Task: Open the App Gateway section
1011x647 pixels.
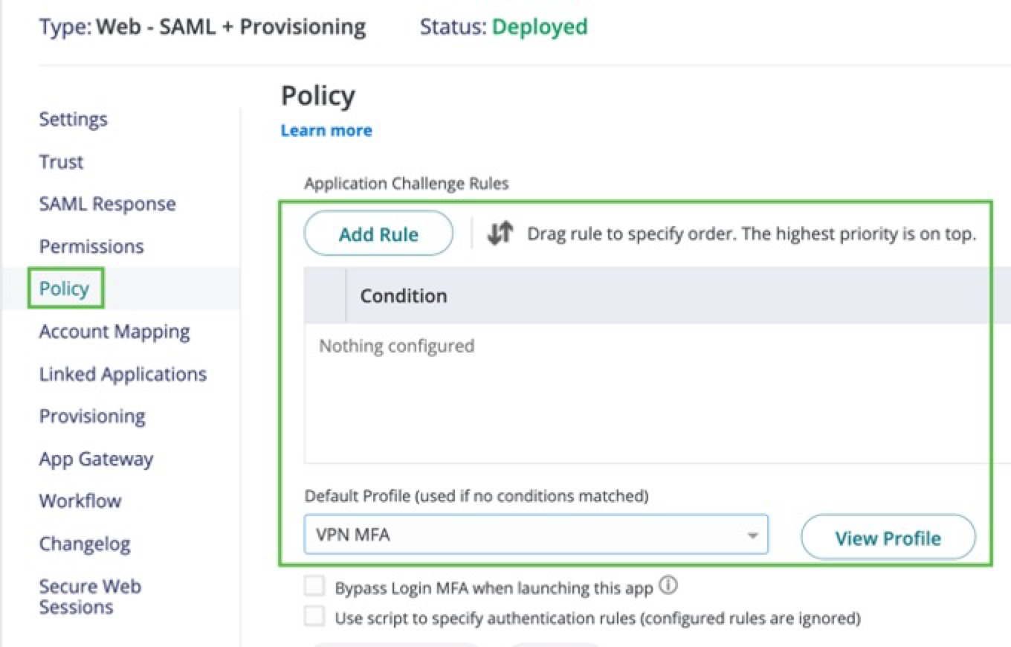Action: coord(96,459)
